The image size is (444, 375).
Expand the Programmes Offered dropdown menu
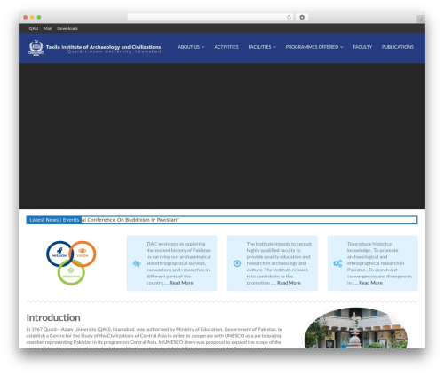pos(314,47)
